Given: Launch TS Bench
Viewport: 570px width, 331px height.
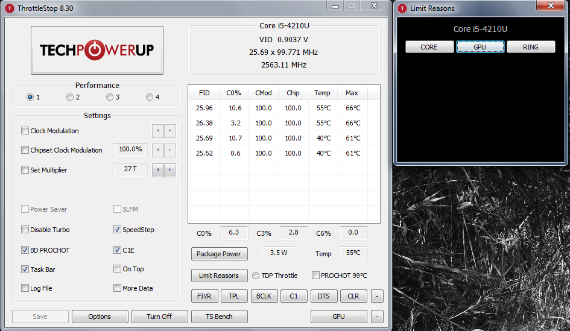Looking at the screenshot, I should coord(219,317).
